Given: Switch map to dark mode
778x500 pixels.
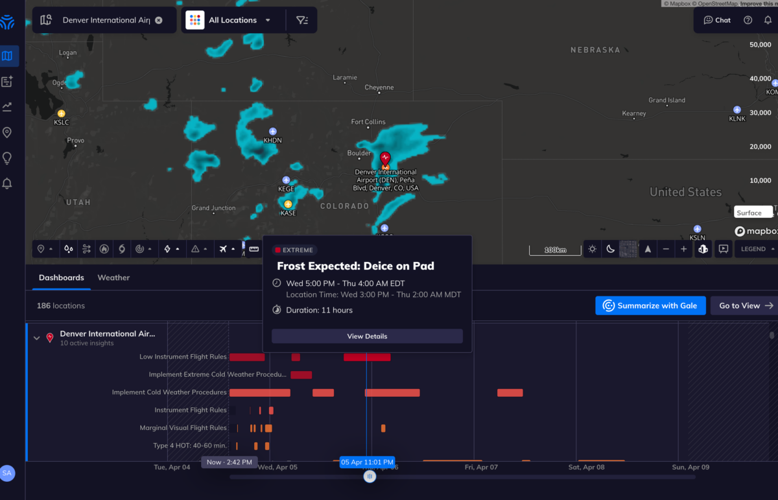Looking at the screenshot, I should coord(610,249).
